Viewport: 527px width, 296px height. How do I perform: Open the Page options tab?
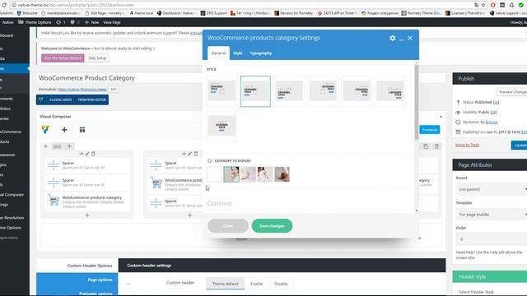[77, 280]
